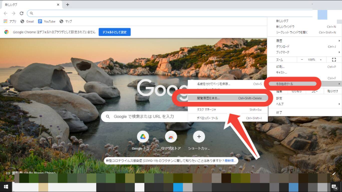Open ダウンロード from the menu

[x=304, y=46]
